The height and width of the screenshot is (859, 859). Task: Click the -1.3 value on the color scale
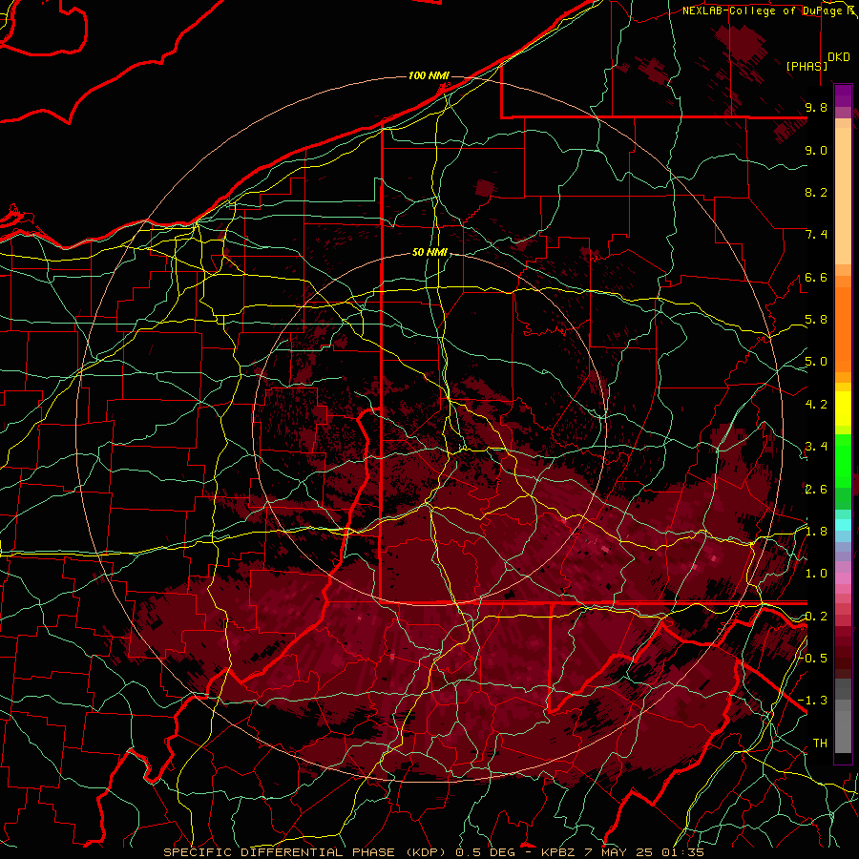coord(813,701)
